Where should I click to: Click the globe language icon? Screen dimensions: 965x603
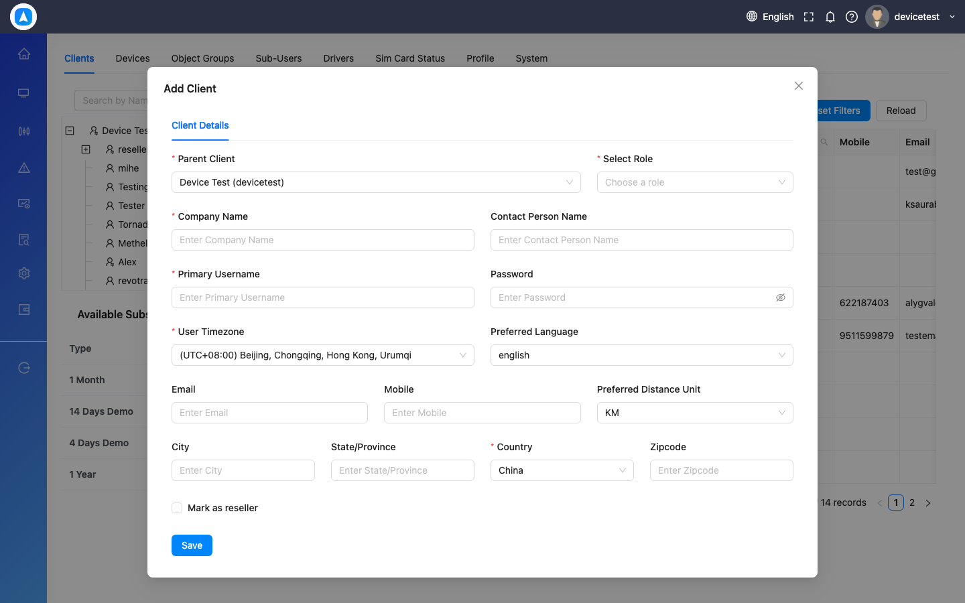click(752, 16)
